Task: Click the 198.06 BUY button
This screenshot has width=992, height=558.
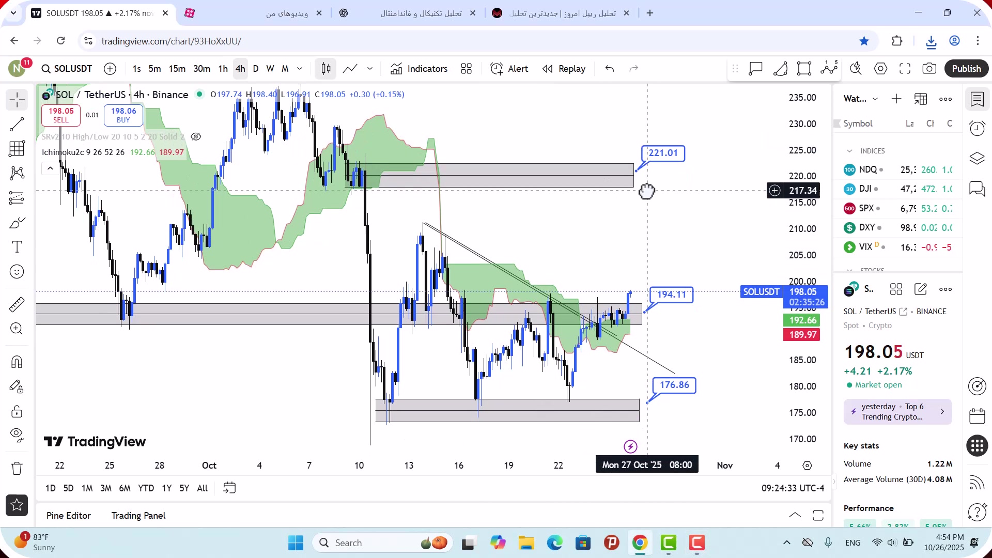Action: [x=123, y=115]
